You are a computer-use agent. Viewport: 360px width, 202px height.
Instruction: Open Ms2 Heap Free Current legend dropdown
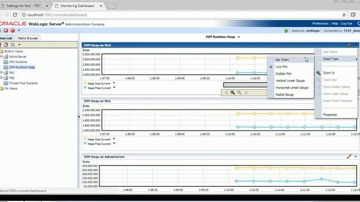[114, 88]
